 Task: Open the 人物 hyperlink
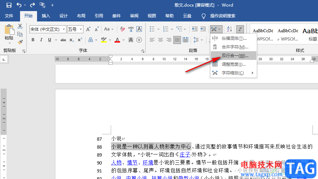[116, 163]
